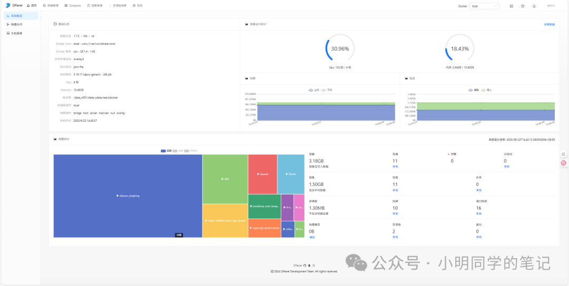
Task: Click the whyour_qinglong treemap block
Action: (x=127, y=196)
